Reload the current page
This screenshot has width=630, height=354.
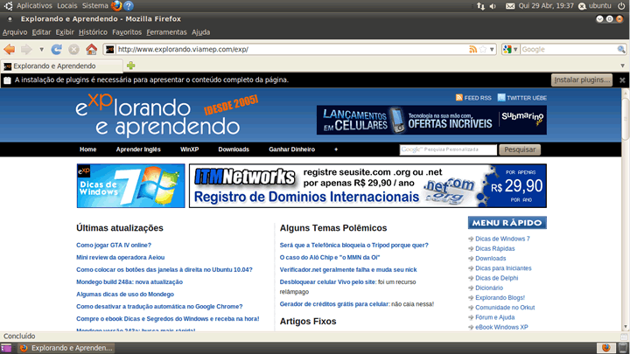point(57,49)
